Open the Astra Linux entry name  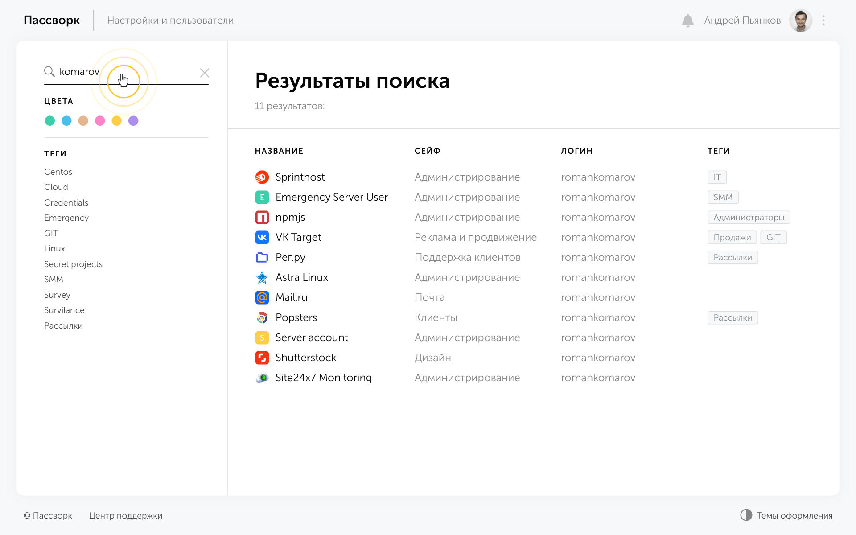coord(302,277)
